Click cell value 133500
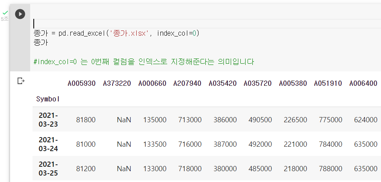Viewport: 381px width, 182px height. tap(155, 144)
